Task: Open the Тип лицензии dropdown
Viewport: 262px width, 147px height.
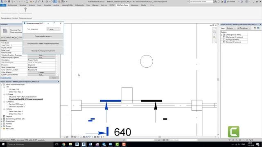Action: coord(54,29)
